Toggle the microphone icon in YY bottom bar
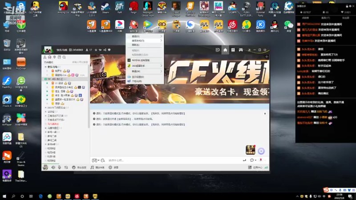Viewport: 356px width, 200px height. pyautogui.click(x=60, y=168)
